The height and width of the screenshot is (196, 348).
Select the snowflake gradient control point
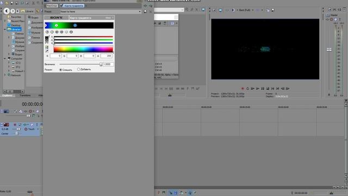pyautogui.click(x=75, y=26)
